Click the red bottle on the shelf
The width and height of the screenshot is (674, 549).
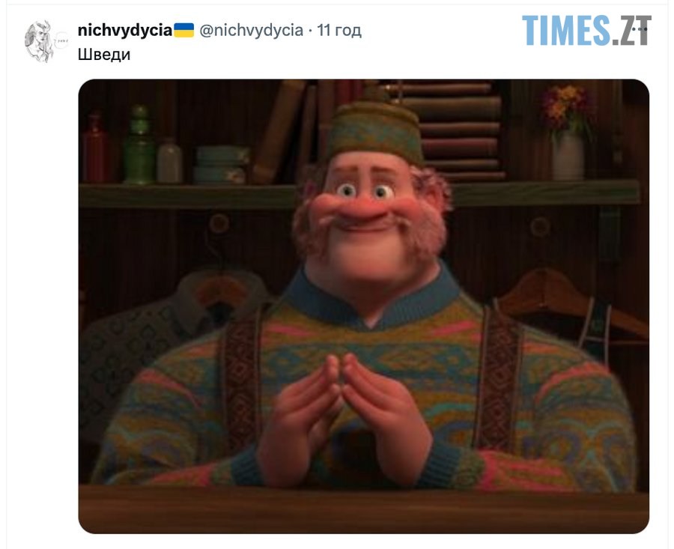pyautogui.click(x=95, y=148)
